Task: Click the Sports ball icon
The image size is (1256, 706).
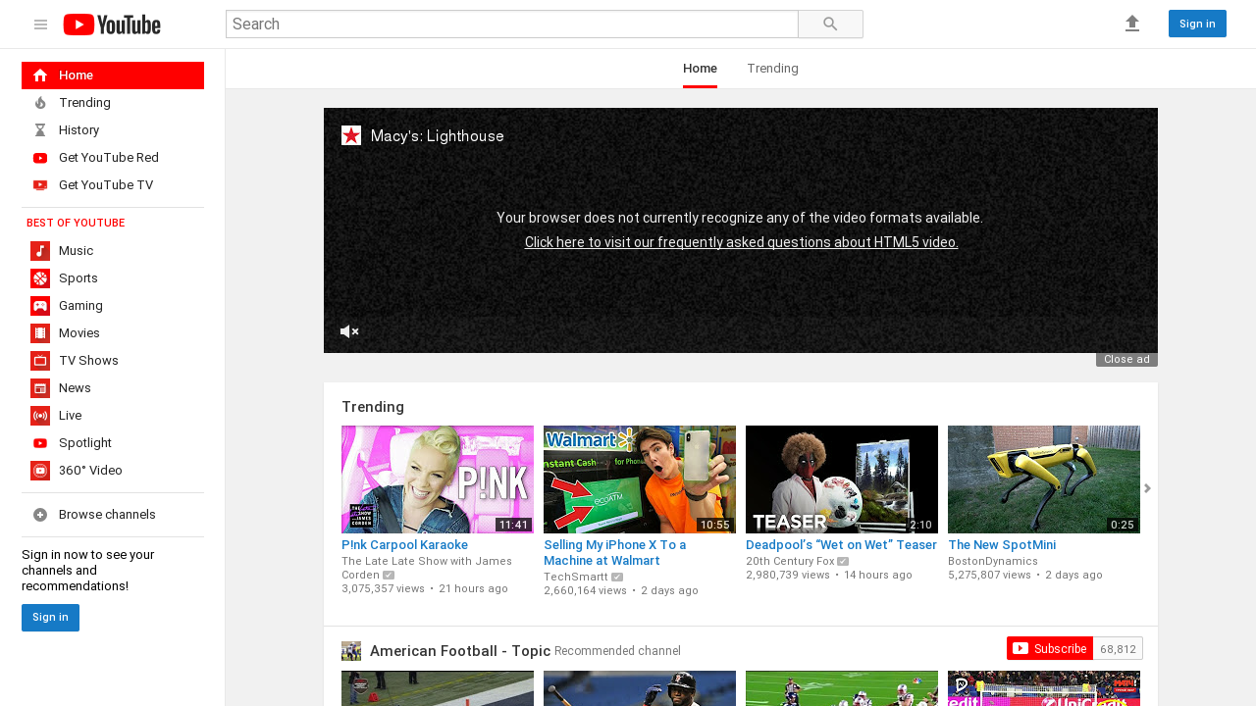Action: click(40, 278)
